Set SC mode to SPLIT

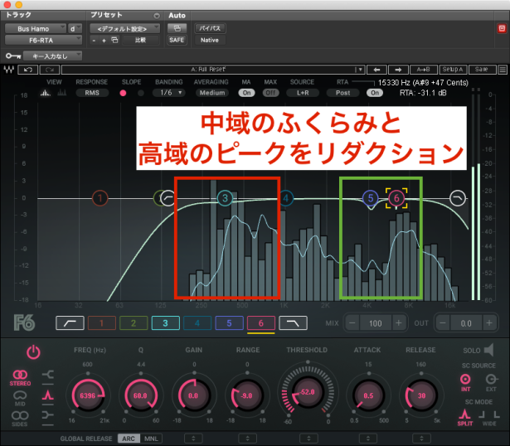464,418
